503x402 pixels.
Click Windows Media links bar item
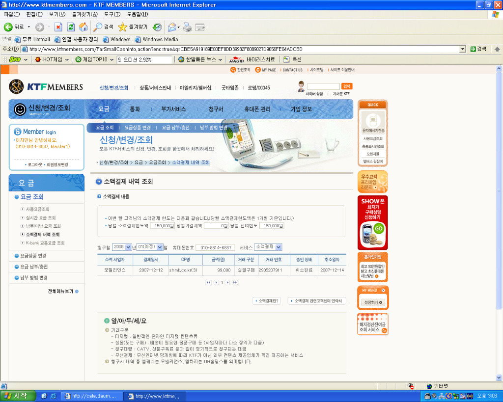point(156,39)
